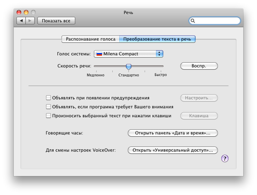Enable "Объявлять при появлении предупреждения" checkbox

click(48, 98)
